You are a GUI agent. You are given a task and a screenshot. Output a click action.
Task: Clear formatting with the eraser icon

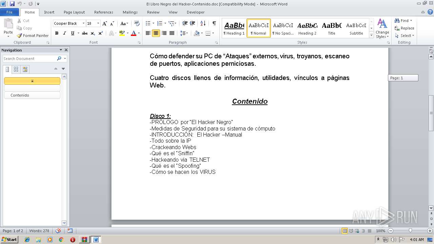[x=137, y=23]
